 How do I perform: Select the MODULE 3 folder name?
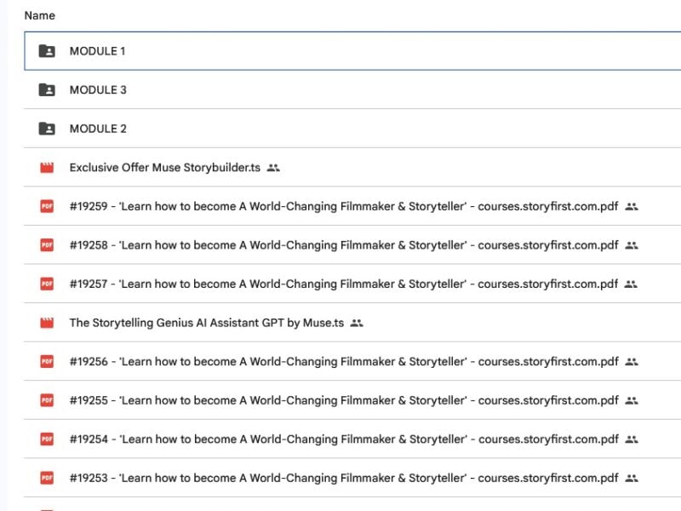tap(98, 90)
